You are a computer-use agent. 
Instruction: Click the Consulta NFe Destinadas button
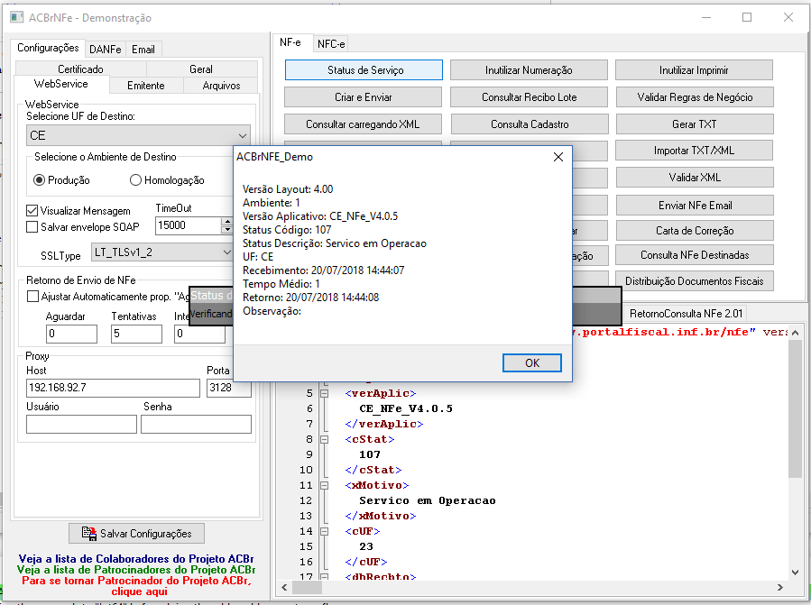pos(695,255)
